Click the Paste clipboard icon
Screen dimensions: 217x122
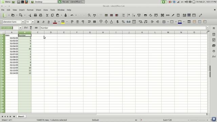[x=58, y=15]
